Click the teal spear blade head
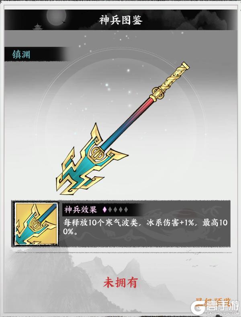The height and width of the screenshot is (317, 241). point(89,162)
